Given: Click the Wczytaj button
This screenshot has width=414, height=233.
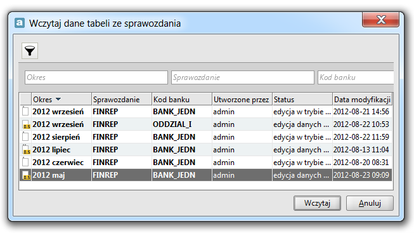Looking at the screenshot, I should click(317, 203).
